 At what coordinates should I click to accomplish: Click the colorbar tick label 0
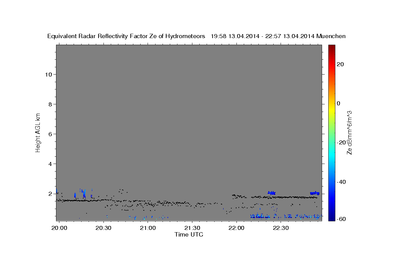tap(339, 103)
